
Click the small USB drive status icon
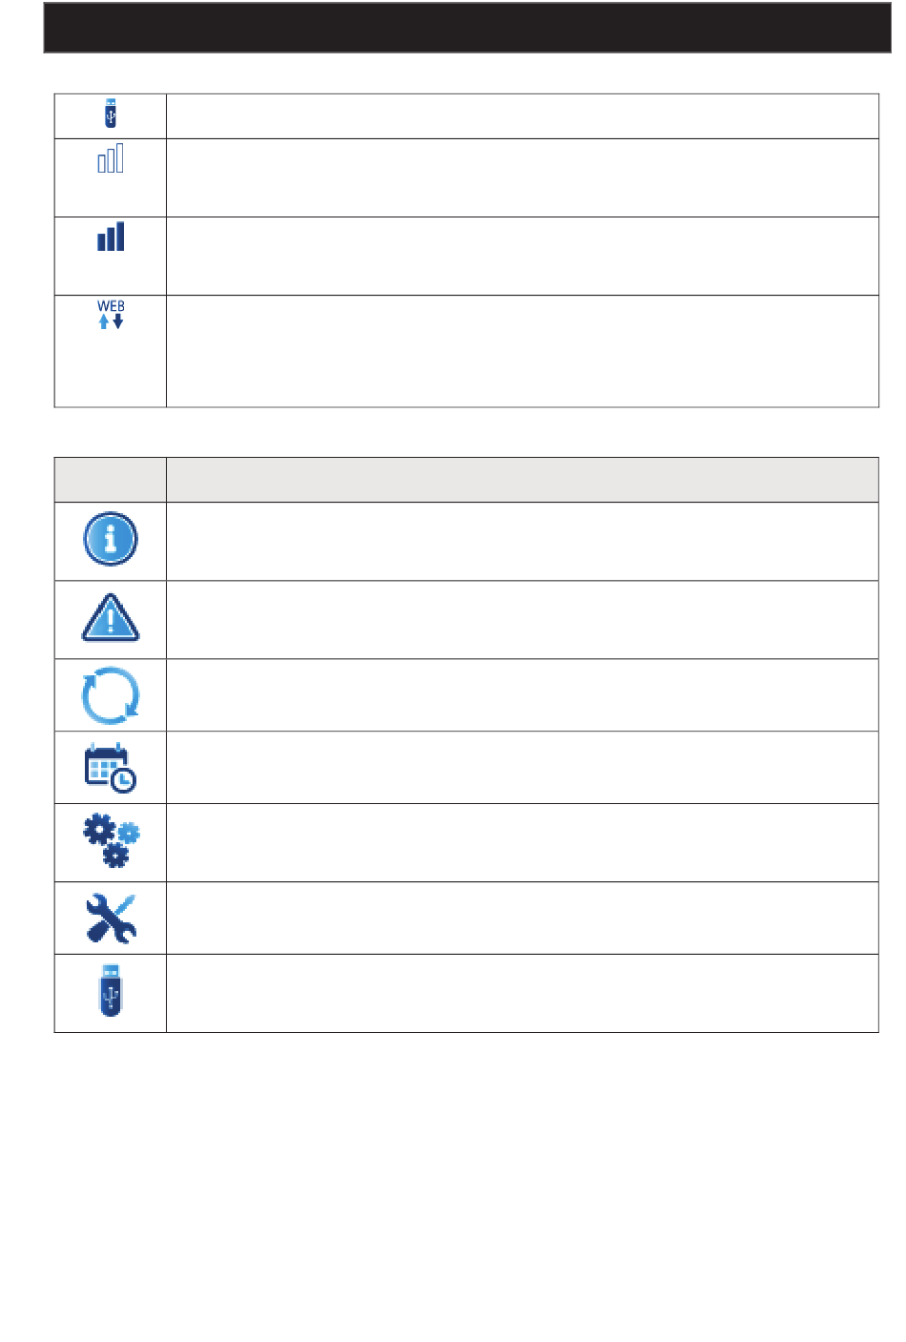click(111, 114)
